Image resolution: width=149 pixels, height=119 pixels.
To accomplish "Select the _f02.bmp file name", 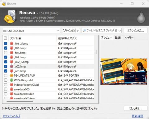I will (x=20, y=53).
